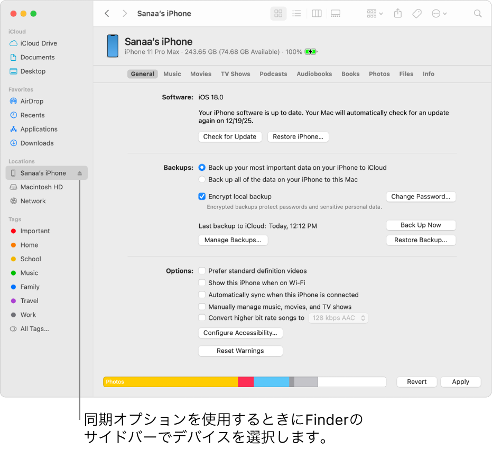The height and width of the screenshot is (449, 492).
Task: Select the orange Home tag
Action: (24, 245)
